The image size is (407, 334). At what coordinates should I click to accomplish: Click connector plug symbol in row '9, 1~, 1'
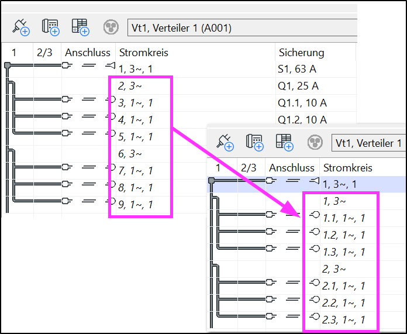(x=67, y=201)
